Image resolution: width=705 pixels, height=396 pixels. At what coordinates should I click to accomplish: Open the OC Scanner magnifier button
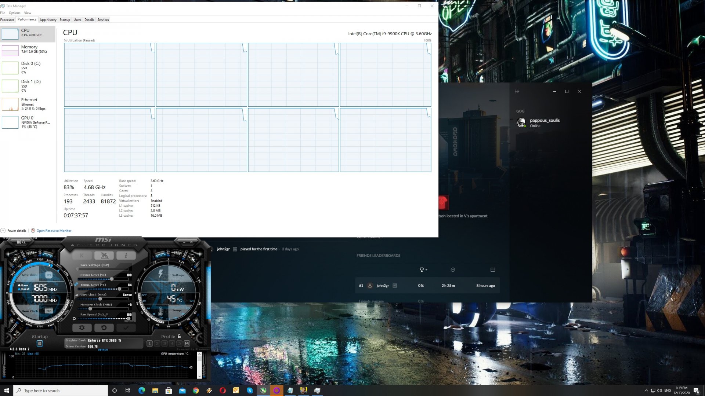(21, 242)
